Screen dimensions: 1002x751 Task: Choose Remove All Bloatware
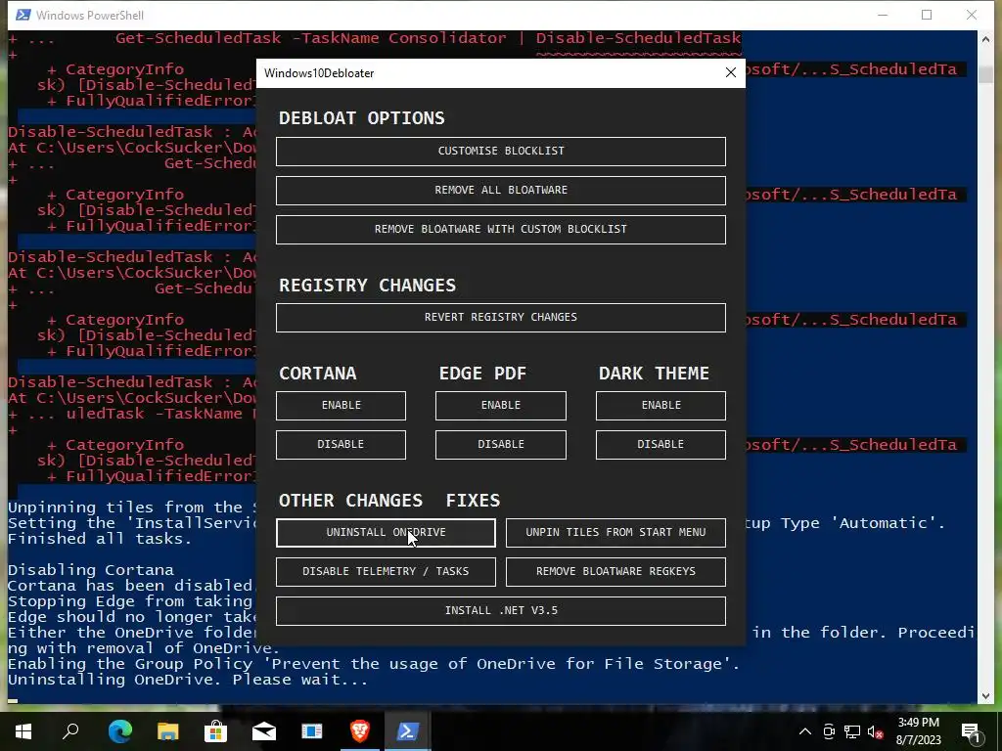pos(500,191)
